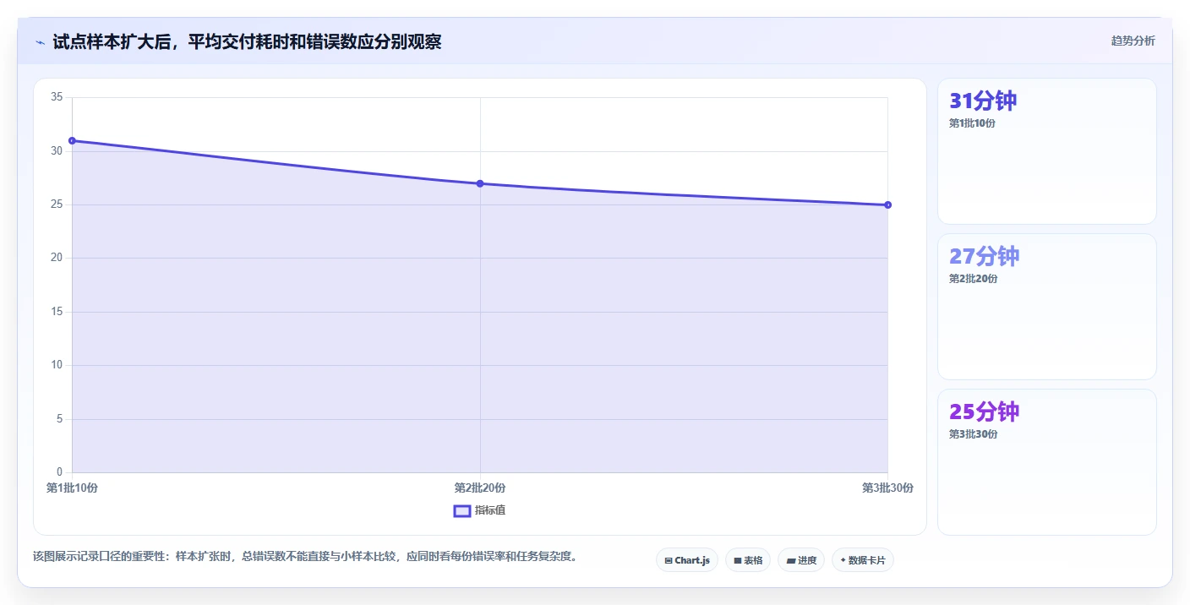Viewport: 1190px width, 605px height.
Task: Open the 31分钟 data card
Action: point(1047,151)
